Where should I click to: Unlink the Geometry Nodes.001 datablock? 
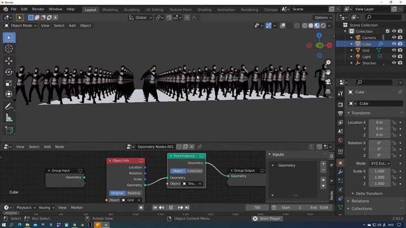point(192,147)
